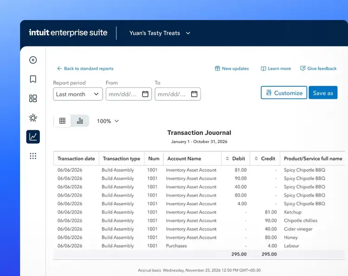This screenshot has width=348, height=276.
Task: Select the Honey product cell
Action: pos(291,238)
